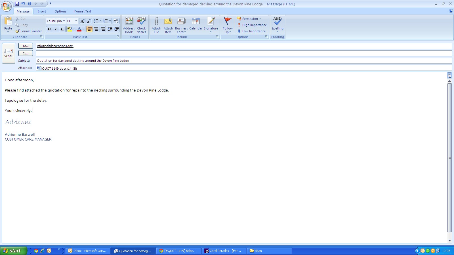Screen dimensions: 454x255
Task: Toggle High Importance
Action: (x=252, y=25)
